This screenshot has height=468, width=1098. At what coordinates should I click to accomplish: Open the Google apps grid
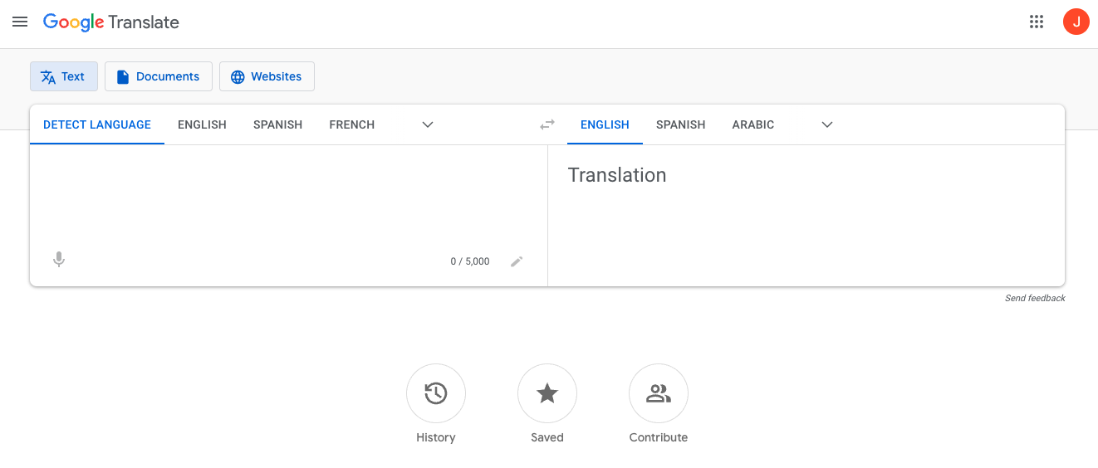1037,22
